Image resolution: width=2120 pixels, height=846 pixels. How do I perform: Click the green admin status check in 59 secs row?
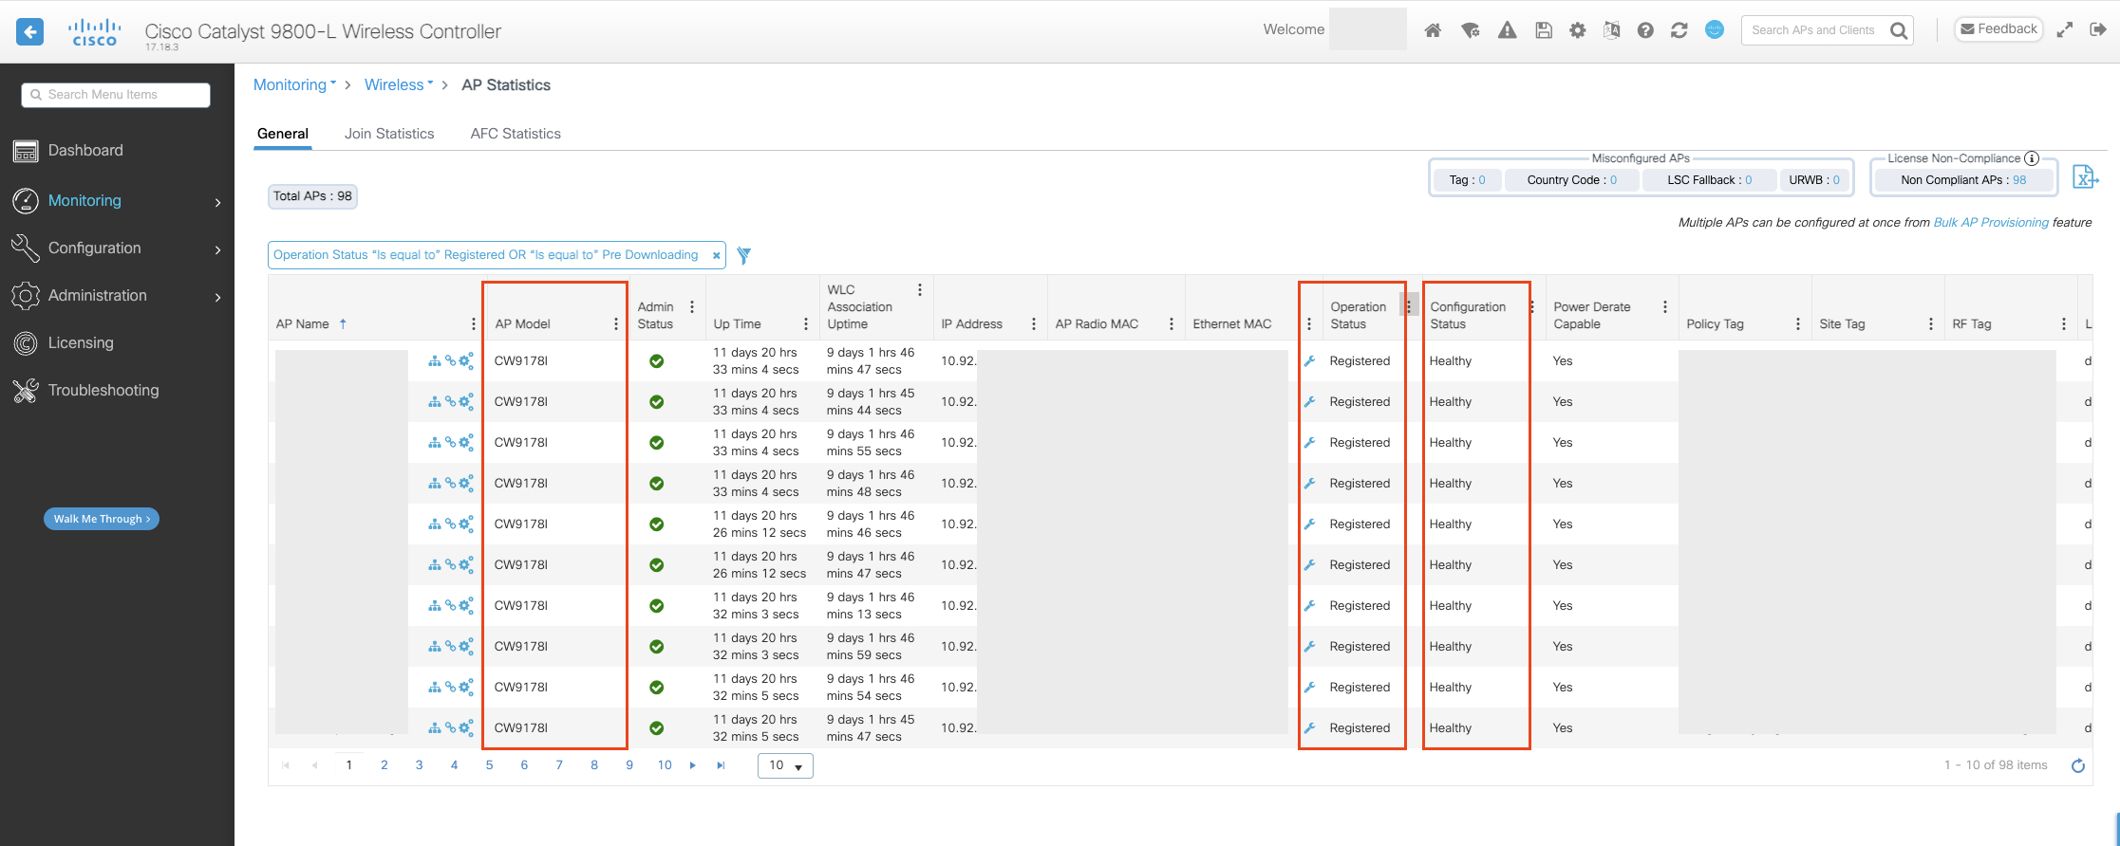click(x=656, y=647)
